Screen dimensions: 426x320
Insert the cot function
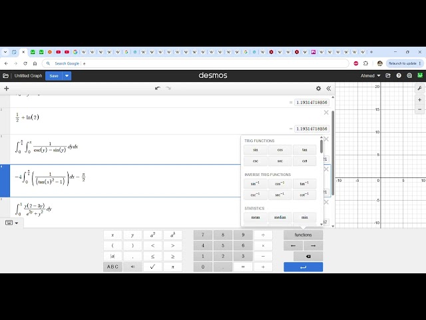pos(304,161)
